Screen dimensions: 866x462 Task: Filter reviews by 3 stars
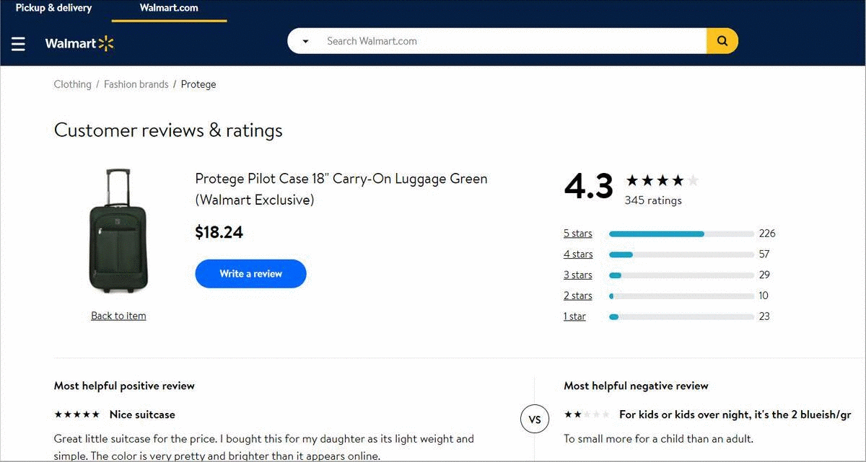click(577, 275)
